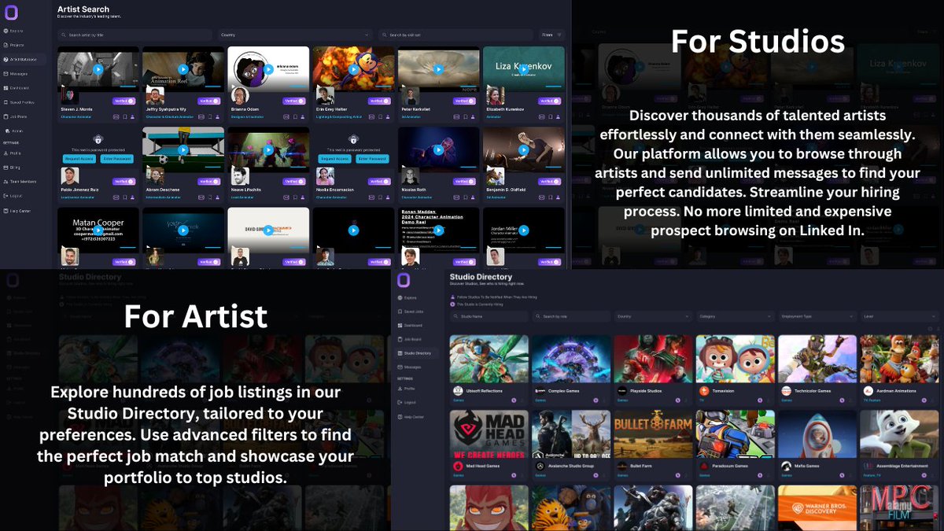Viewport: 944px width, 531px height.
Task: Play the Matan Cooper reel
Action: tap(98, 230)
